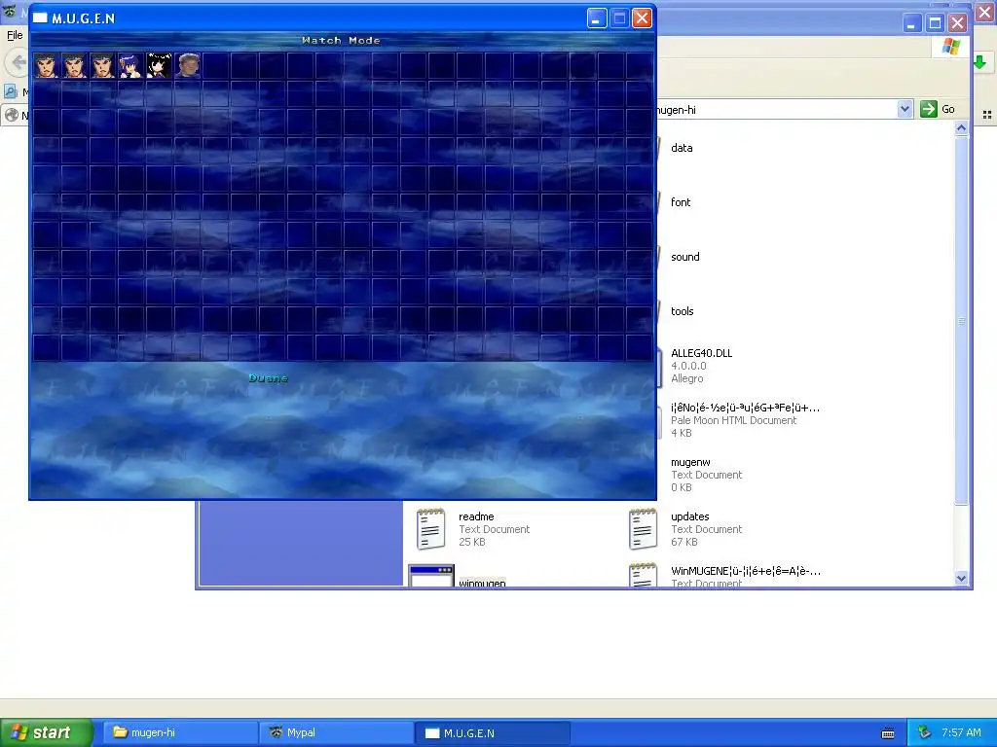Pick the black-haired girl character portrait
The image size is (997, 747).
[x=159, y=65]
